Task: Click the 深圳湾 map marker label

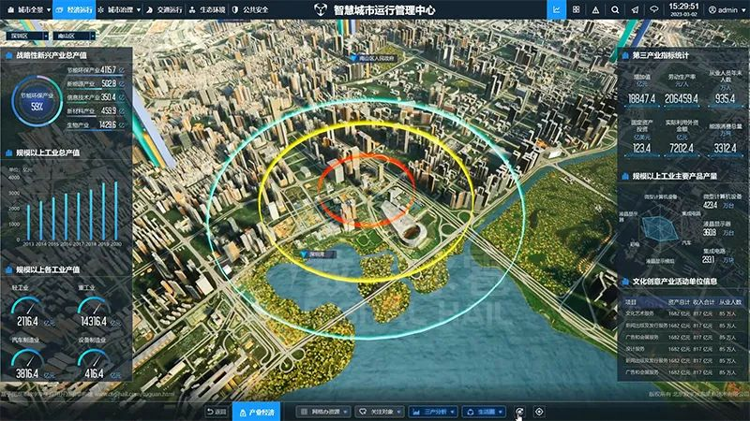Action: [316, 254]
